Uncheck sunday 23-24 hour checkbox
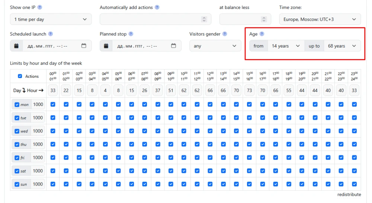The height and width of the screenshot is (203, 372). [x=354, y=184]
